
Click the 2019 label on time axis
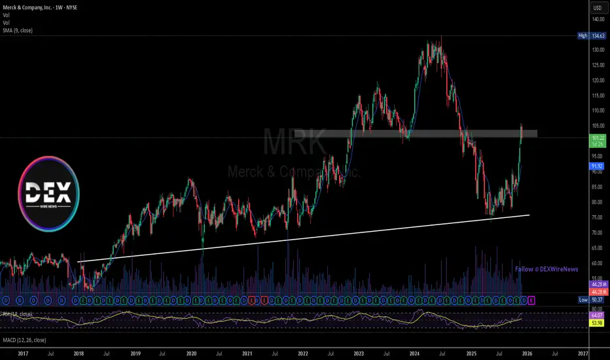[135, 353]
